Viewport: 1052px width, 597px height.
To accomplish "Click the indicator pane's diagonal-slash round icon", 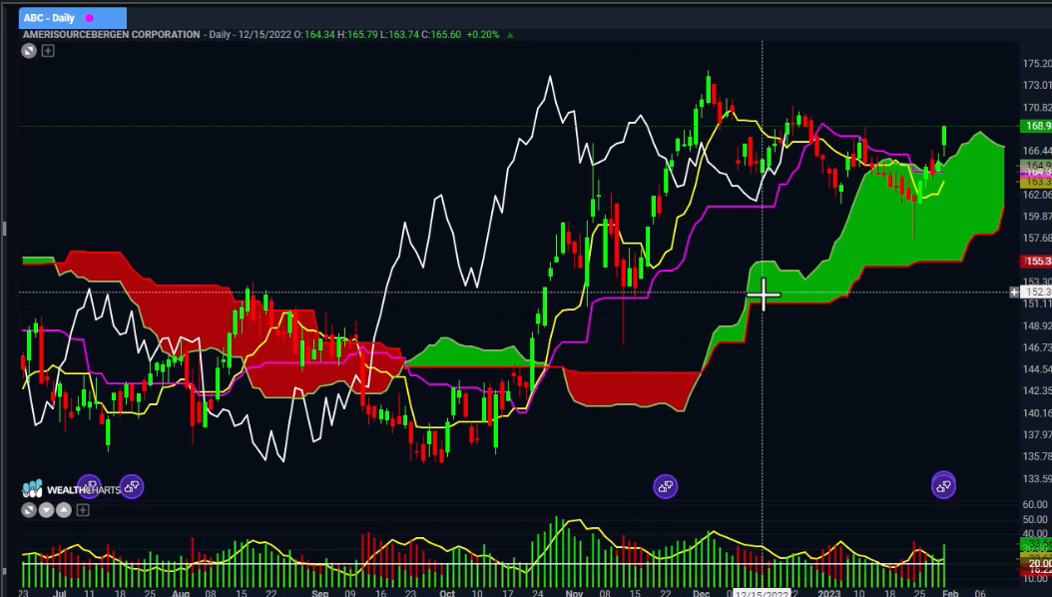I will click(x=29, y=510).
